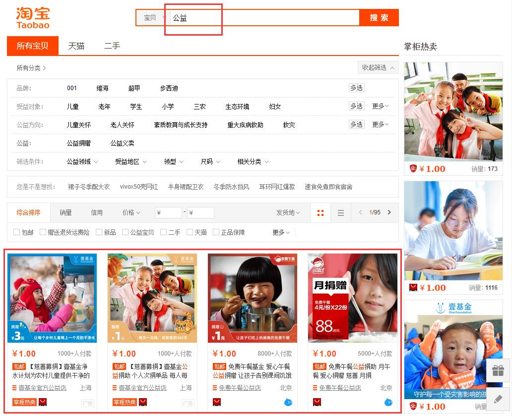Image resolution: width=512 pixels, height=416 pixels.
Task: Toggle the 天猫 filter checkbox
Action: (190, 232)
